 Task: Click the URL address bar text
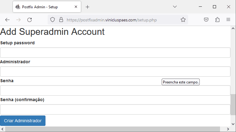click(112, 20)
